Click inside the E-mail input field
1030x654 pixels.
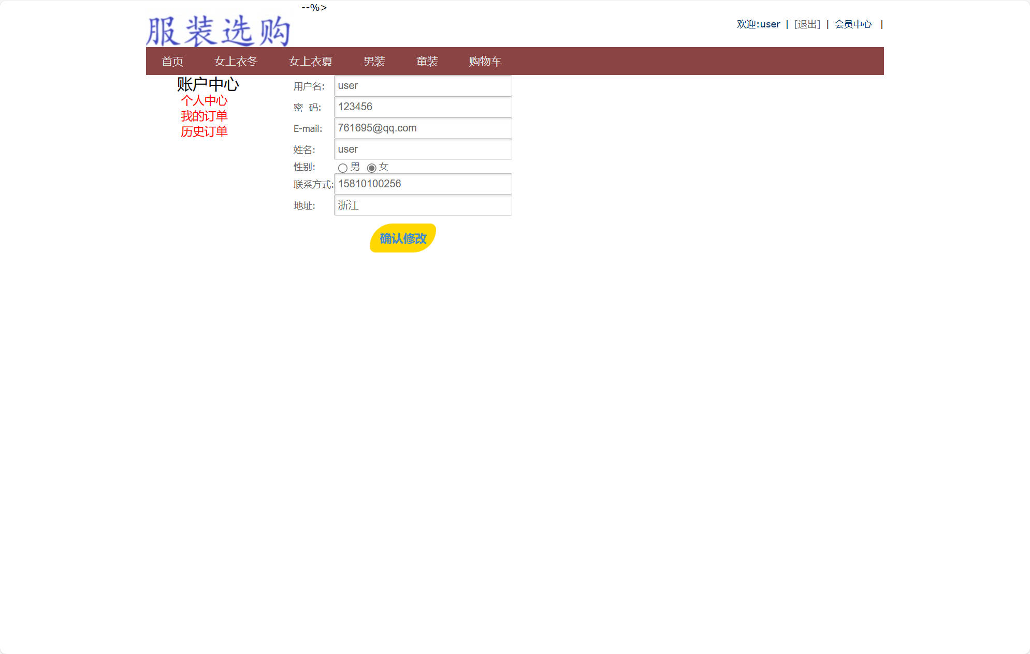tap(422, 128)
